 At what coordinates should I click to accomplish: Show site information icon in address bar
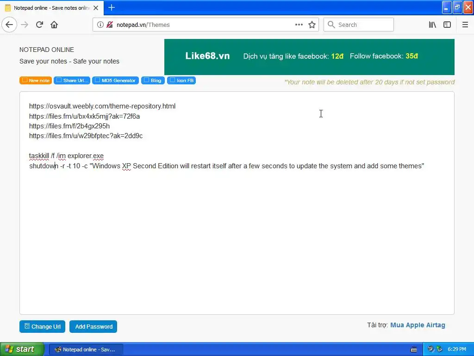(100, 25)
